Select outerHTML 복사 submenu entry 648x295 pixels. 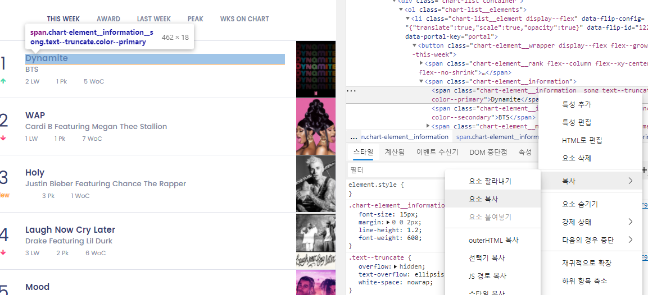[x=493, y=240]
